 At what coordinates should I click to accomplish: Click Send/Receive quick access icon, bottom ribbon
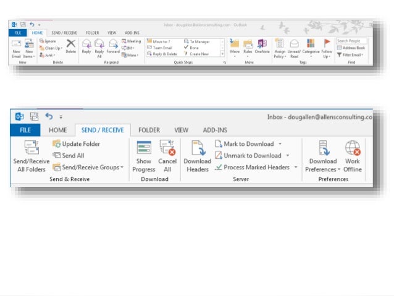coord(34,116)
